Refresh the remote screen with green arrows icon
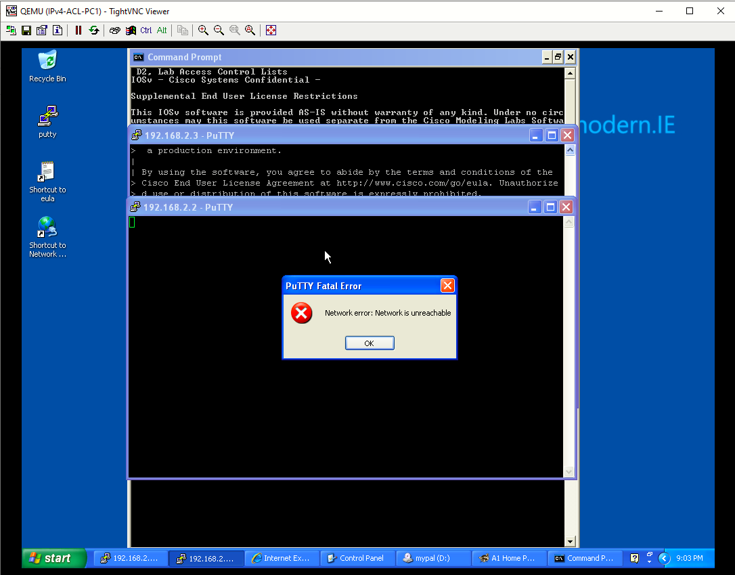 point(94,30)
